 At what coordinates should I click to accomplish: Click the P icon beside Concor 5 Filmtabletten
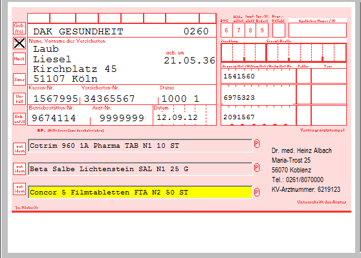pos(257,192)
